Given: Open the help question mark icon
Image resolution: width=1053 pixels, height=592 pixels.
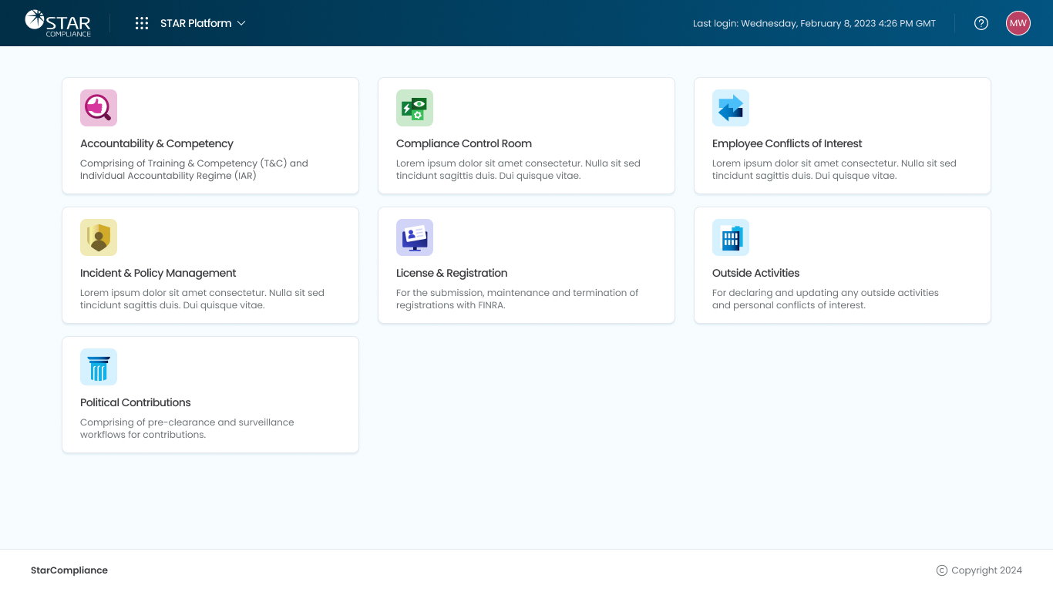Looking at the screenshot, I should (x=981, y=23).
